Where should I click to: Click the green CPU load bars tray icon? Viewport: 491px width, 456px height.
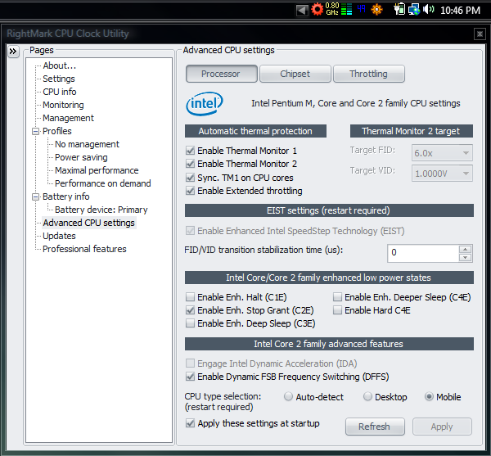click(346, 9)
